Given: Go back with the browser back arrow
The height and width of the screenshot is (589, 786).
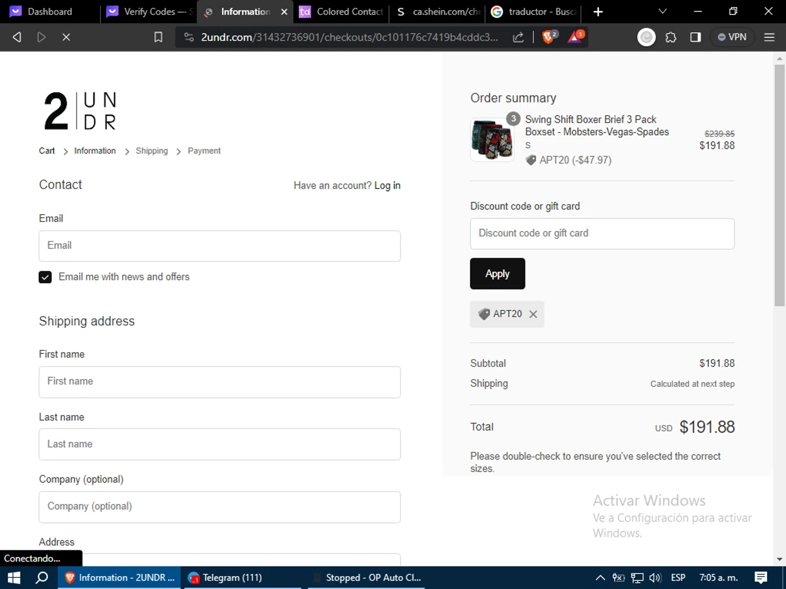Looking at the screenshot, I should [17, 37].
